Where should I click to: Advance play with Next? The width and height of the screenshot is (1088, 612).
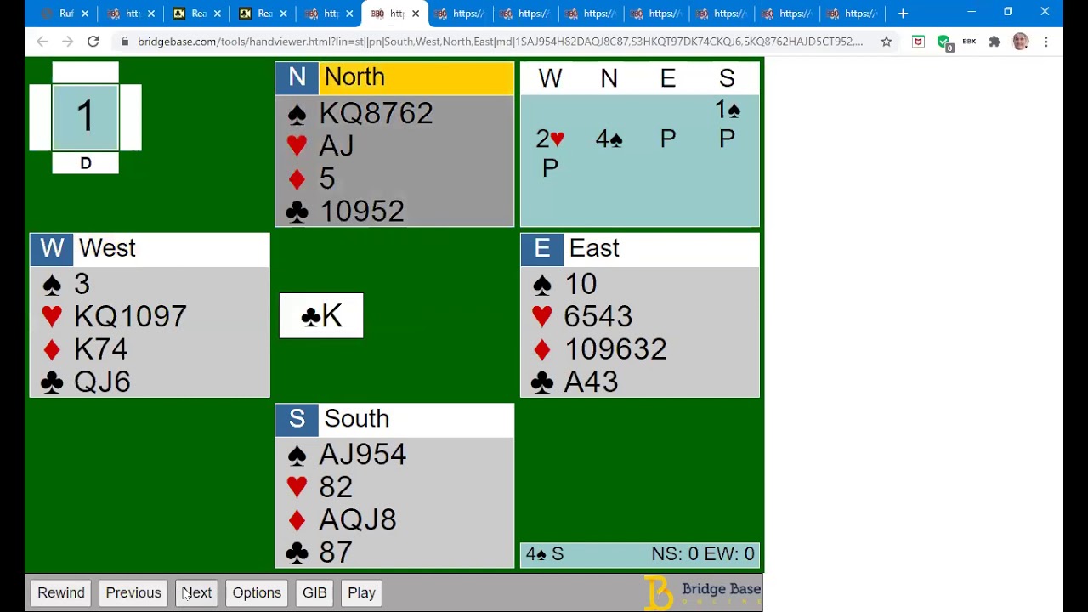[196, 592]
